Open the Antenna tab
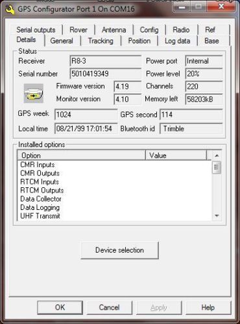 pos(114,30)
